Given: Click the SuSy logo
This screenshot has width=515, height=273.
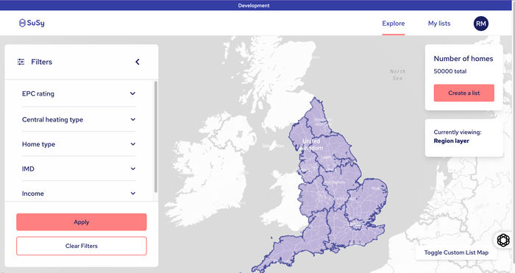Looking at the screenshot, I should click(32, 23).
